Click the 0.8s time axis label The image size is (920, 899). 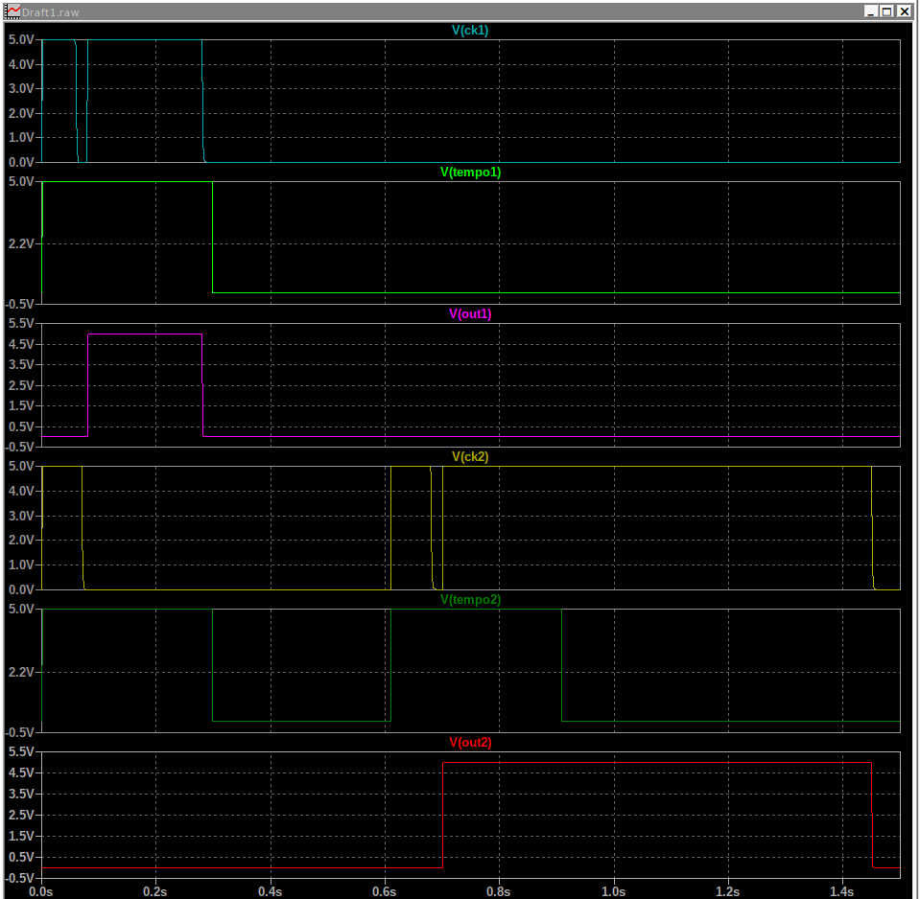(x=499, y=891)
